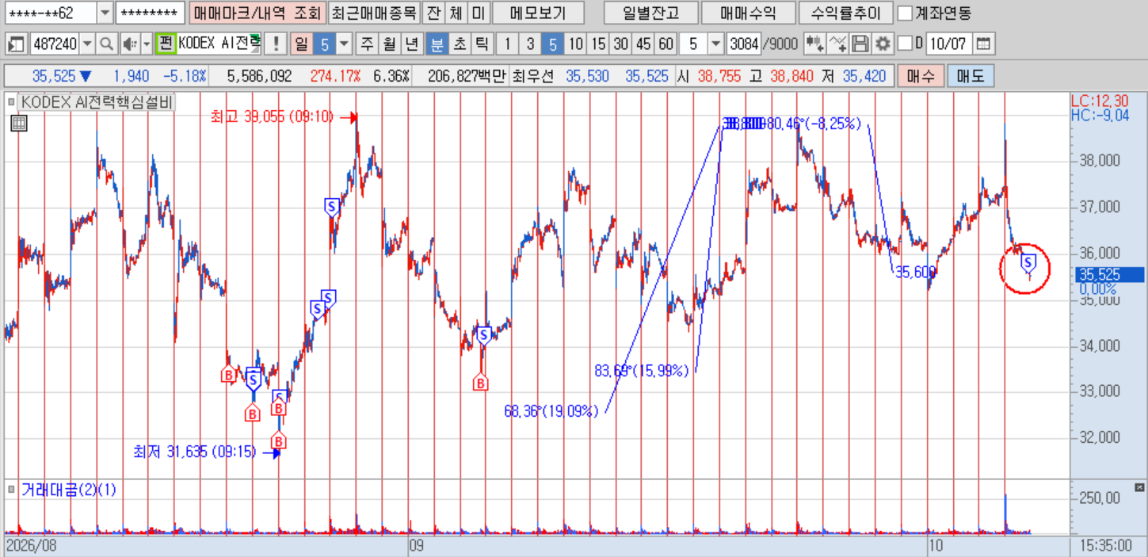The width and height of the screenshot is (1148, 557).
Task: Click the green 펀 fund badge
Action: (x=165, y=44)
